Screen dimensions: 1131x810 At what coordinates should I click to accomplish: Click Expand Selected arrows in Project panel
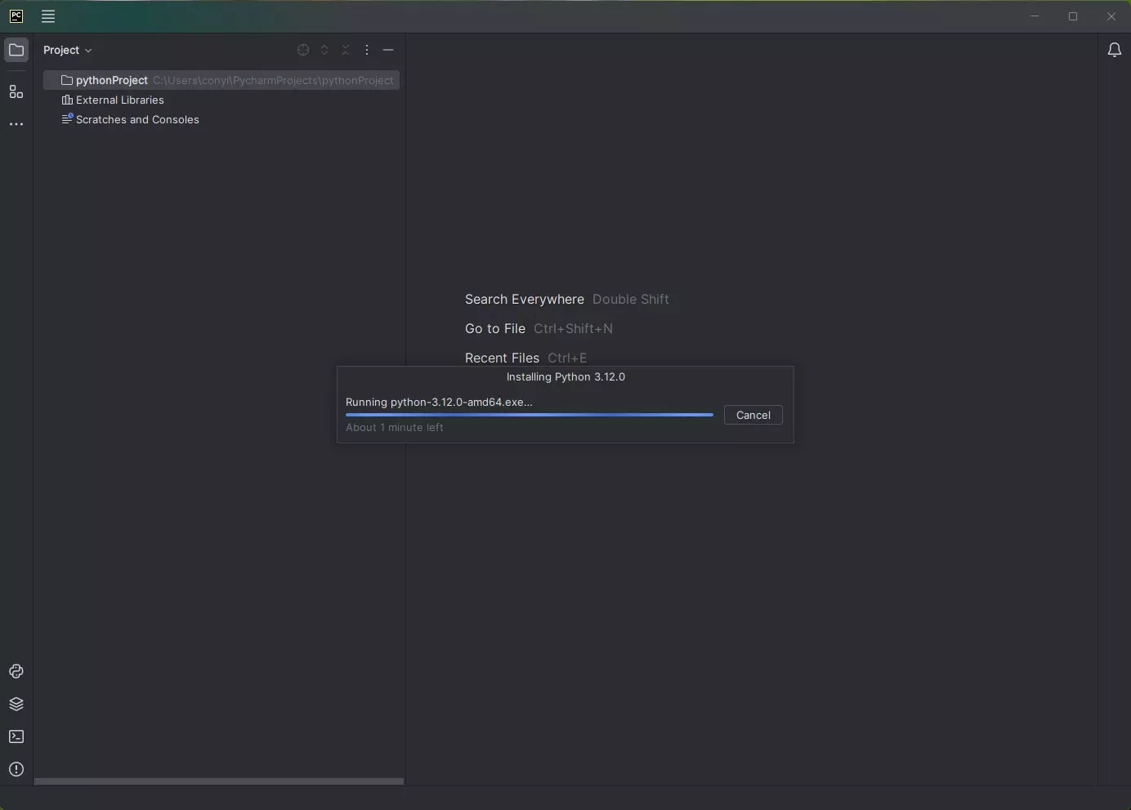(x=324, y=50)
